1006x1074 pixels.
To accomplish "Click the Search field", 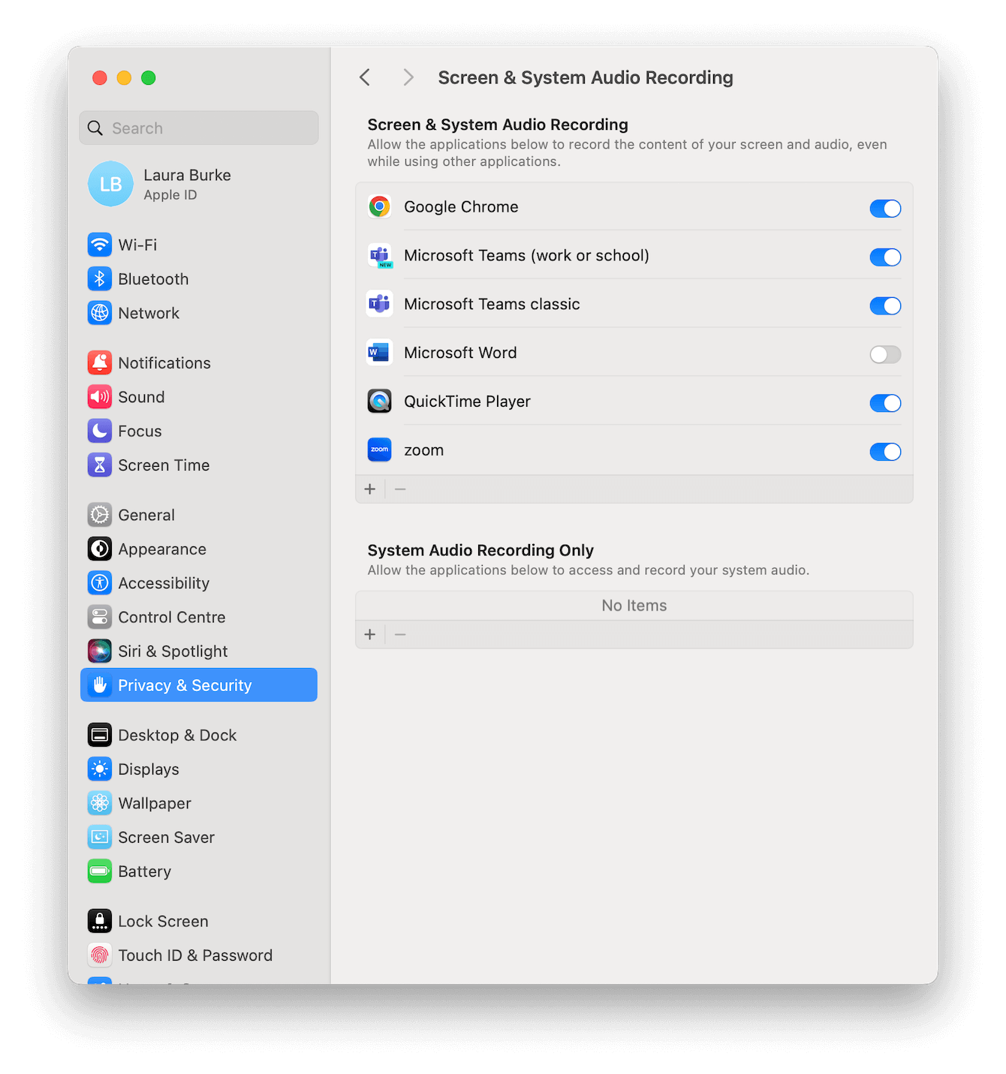I will pos(199,128).
